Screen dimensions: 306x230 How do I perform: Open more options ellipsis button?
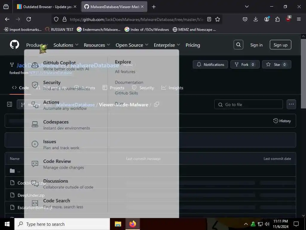tap(291, 104)
